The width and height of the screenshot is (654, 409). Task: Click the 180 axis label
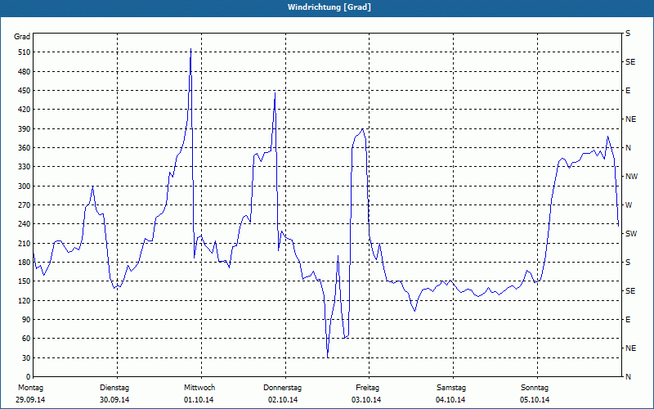pos(25,263)
